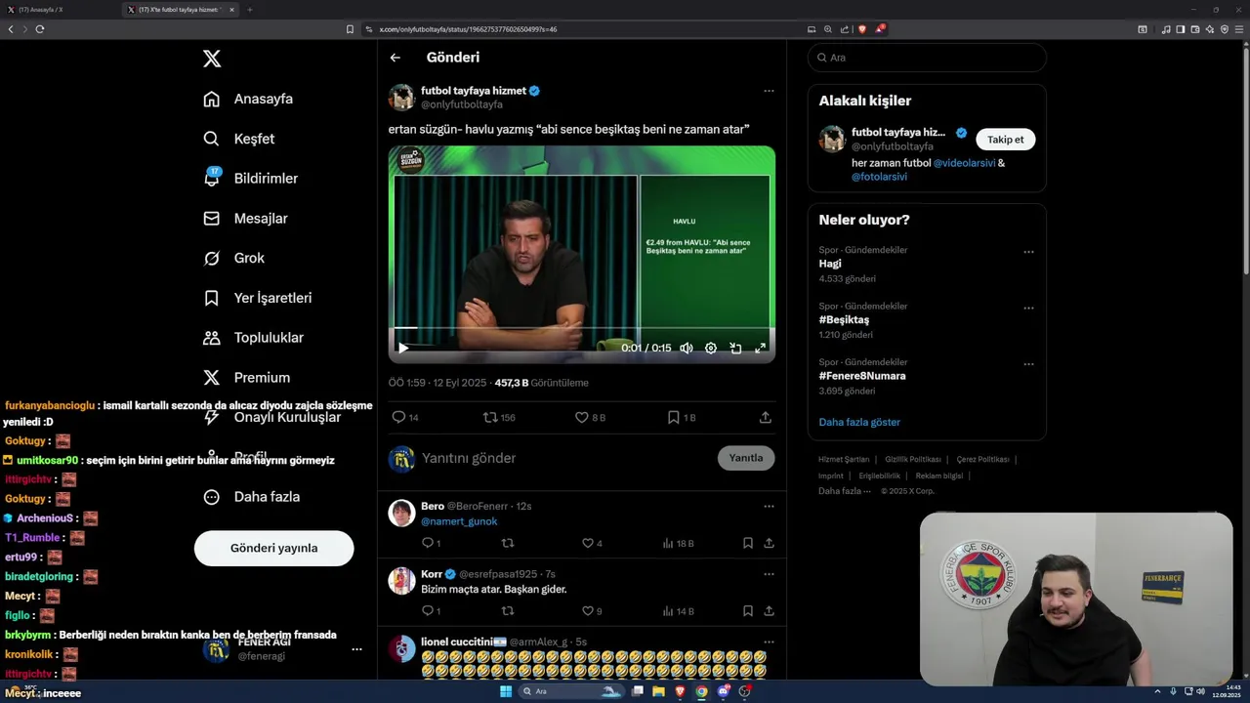
Task: Open @namert_gunok mention link
Action: point(459,521)
